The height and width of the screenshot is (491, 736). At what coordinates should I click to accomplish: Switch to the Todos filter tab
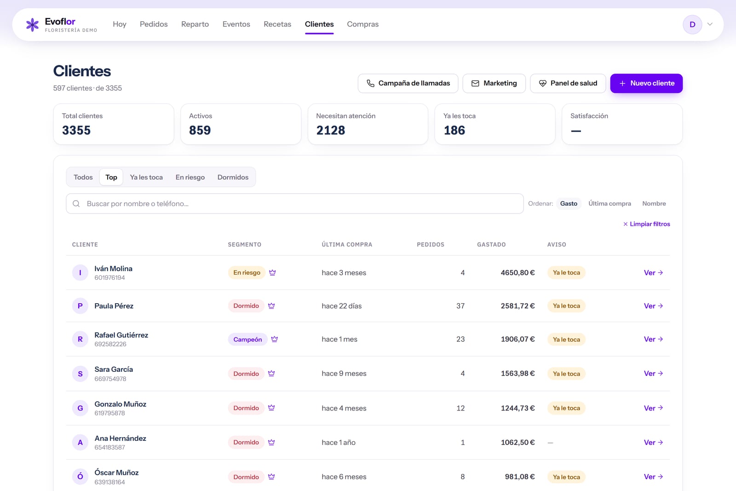83,177
